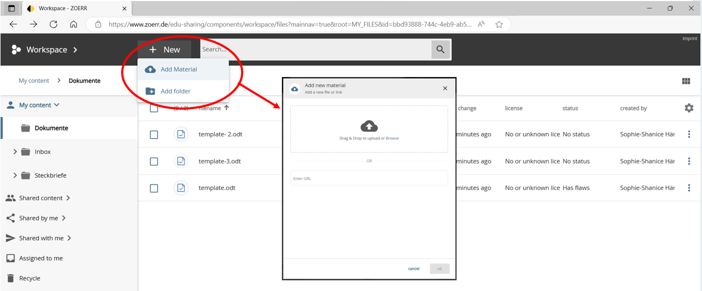The height and width of the screenshot is (291, 702).
Task: Click cloud upload icon in drop area
Action: 369,126
